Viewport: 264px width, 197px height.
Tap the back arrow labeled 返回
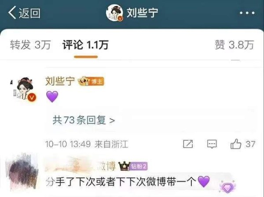(x=24, y=13)
